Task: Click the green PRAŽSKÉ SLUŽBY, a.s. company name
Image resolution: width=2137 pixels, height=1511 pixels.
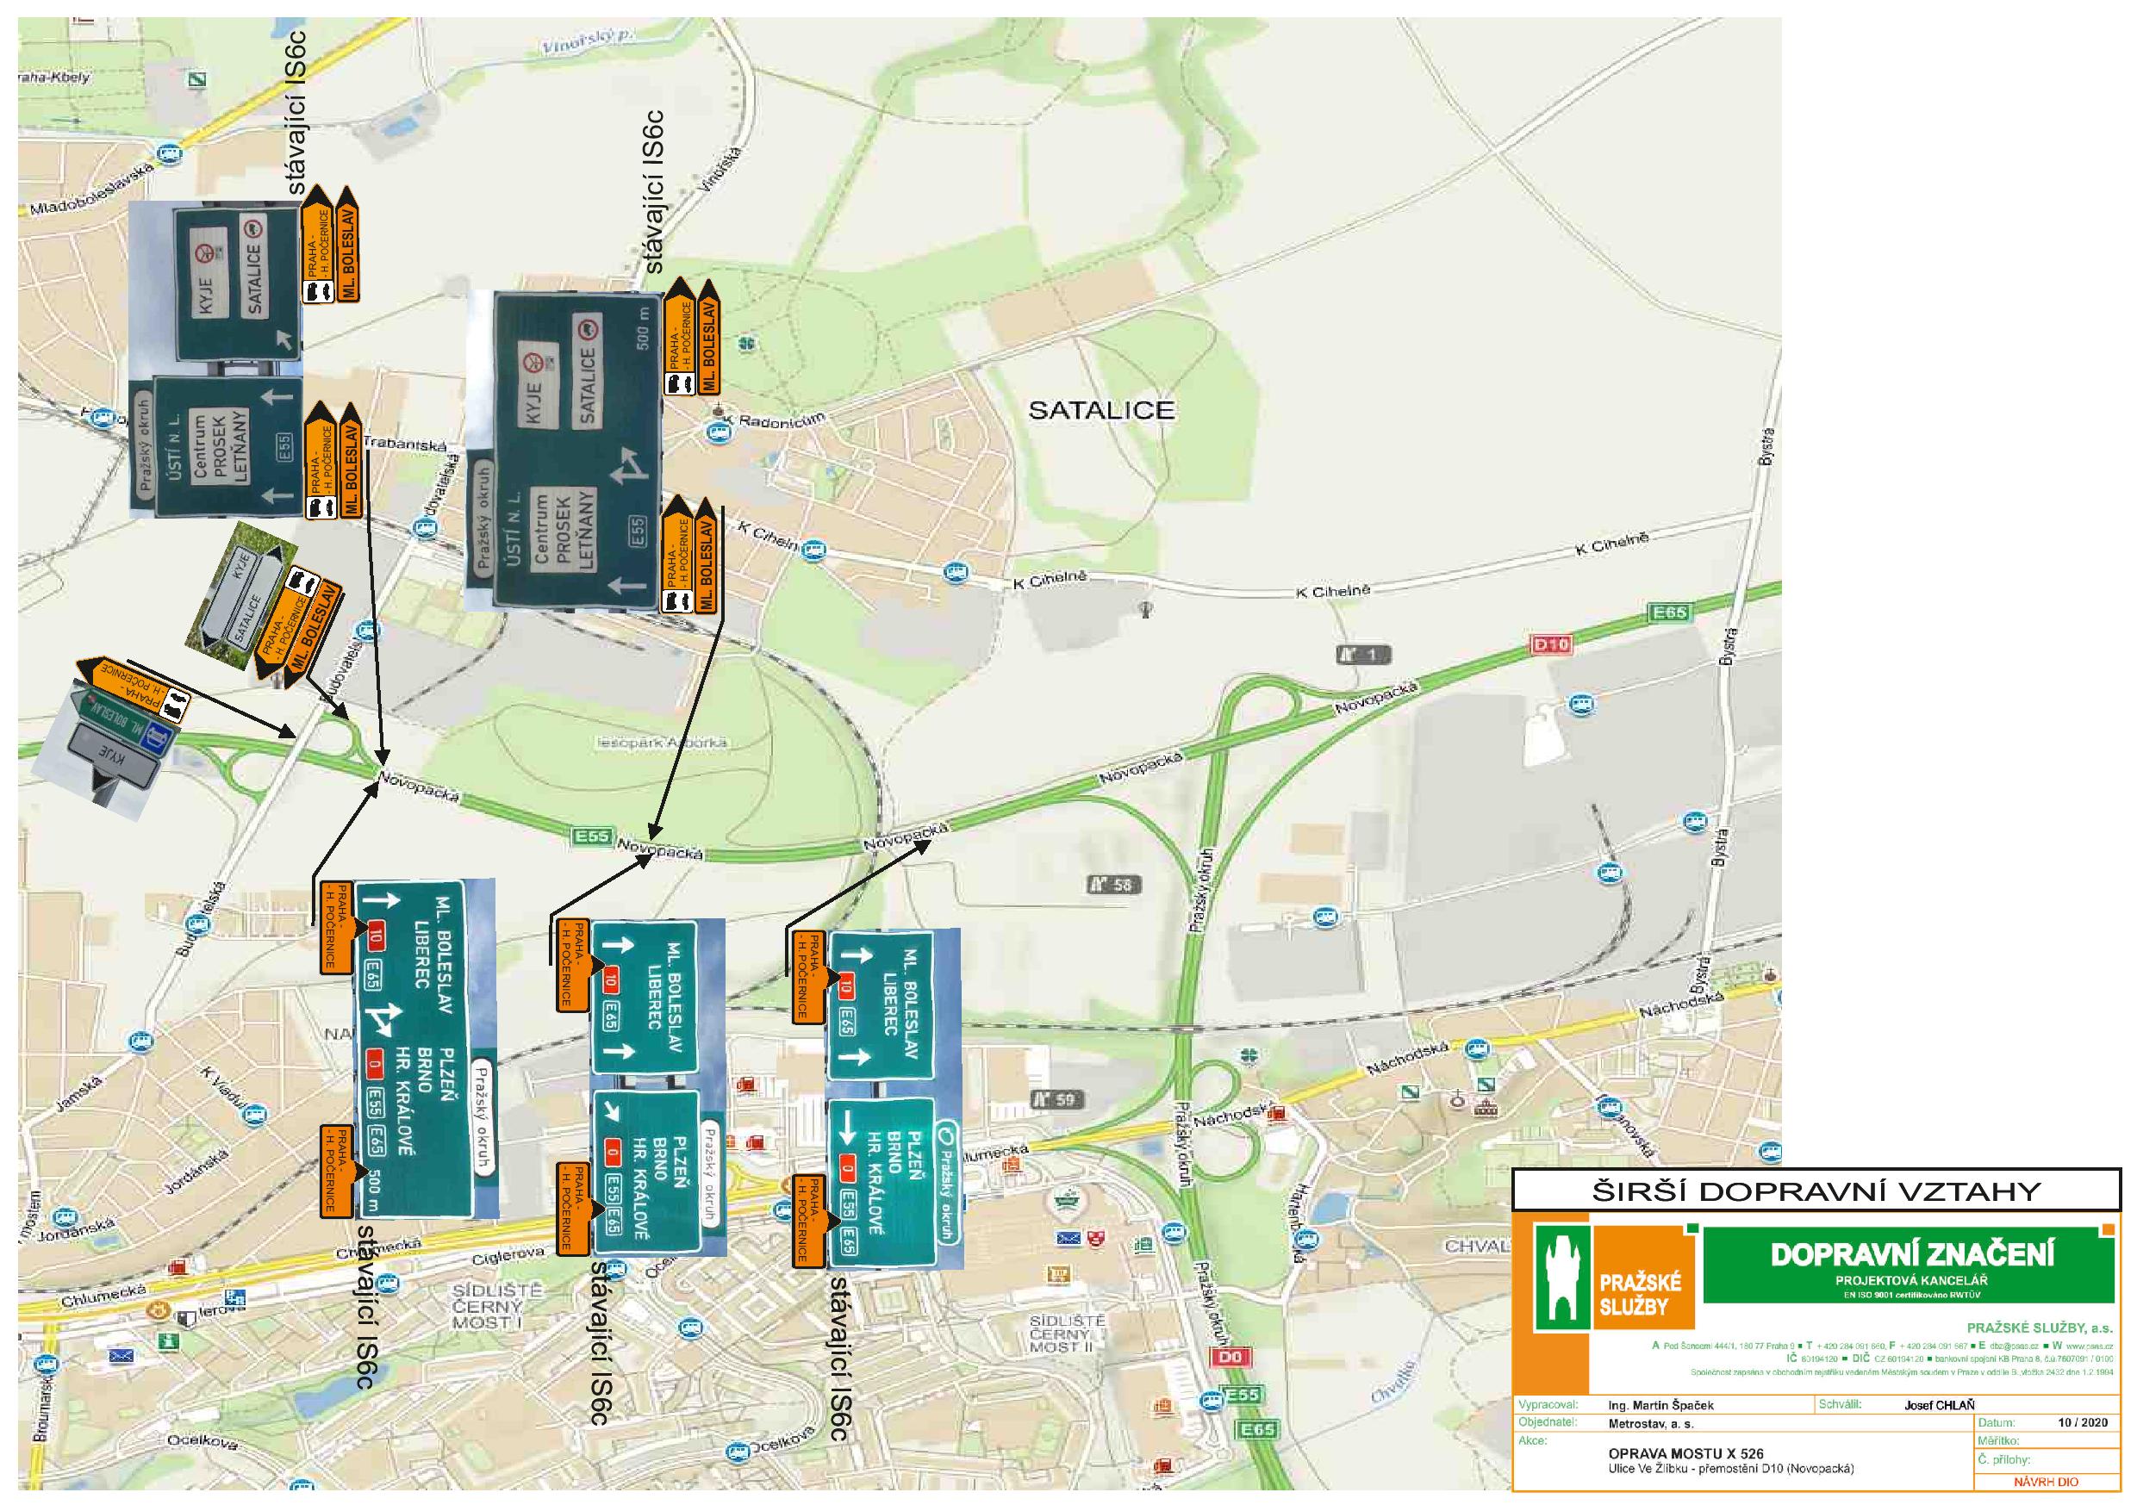Action: [x=2040, y=1328]
